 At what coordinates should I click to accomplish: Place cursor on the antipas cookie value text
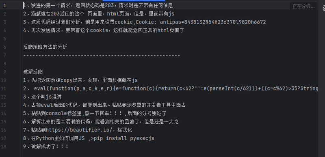click(213, 22)
